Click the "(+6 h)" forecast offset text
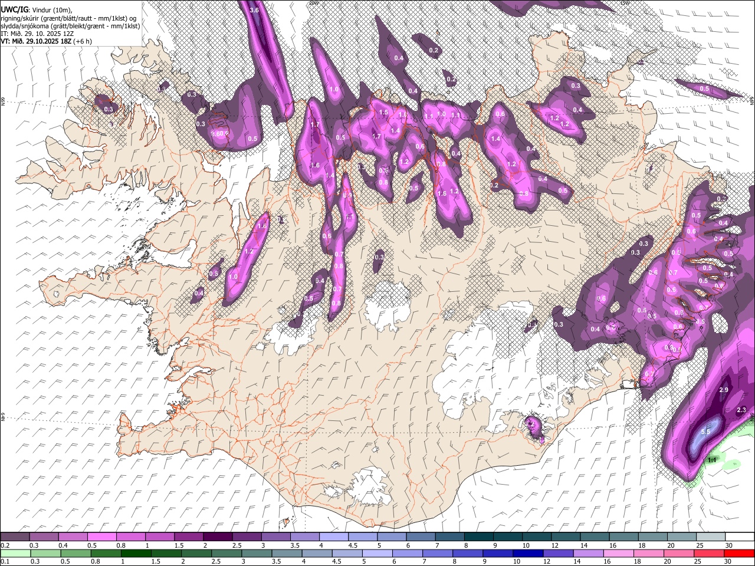The width and height of the screenshot is (755, 566). [82, 41]
